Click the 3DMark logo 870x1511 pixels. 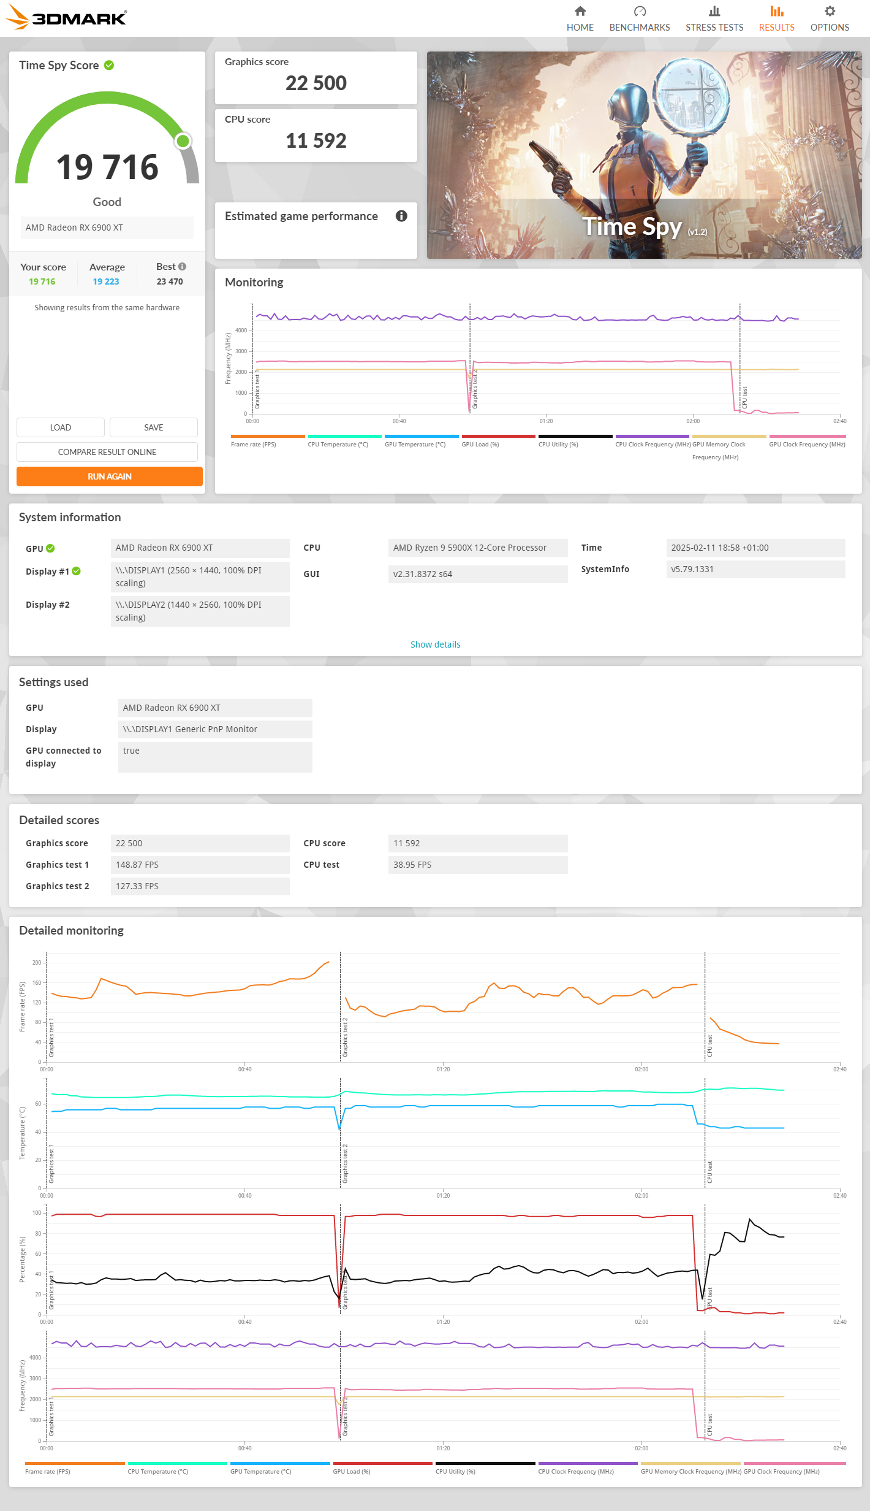click(x=66, y=17)
